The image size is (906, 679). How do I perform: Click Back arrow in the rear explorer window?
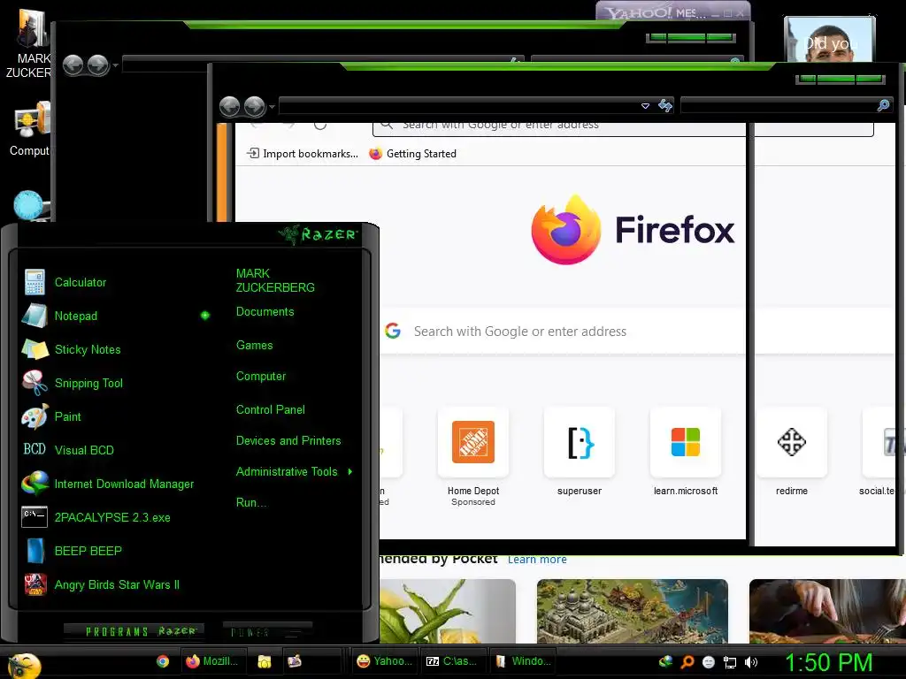click(x=73, y=65)
